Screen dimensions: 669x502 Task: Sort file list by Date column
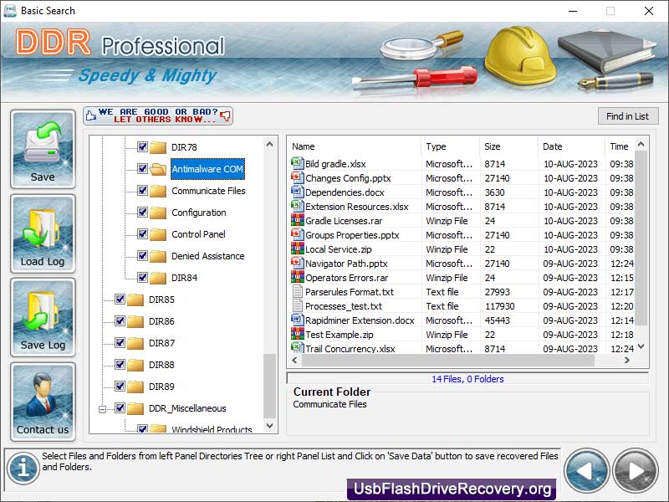pyautogui.click(x=572, y=146)
